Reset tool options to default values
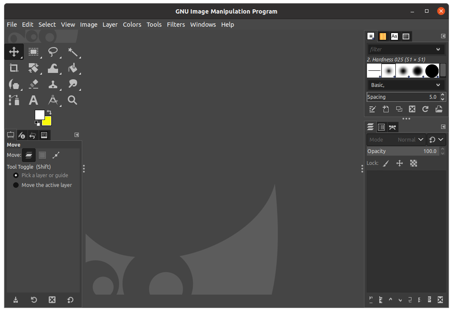The height and width of the screenshot is (312, 453). (x=70, y=300)
